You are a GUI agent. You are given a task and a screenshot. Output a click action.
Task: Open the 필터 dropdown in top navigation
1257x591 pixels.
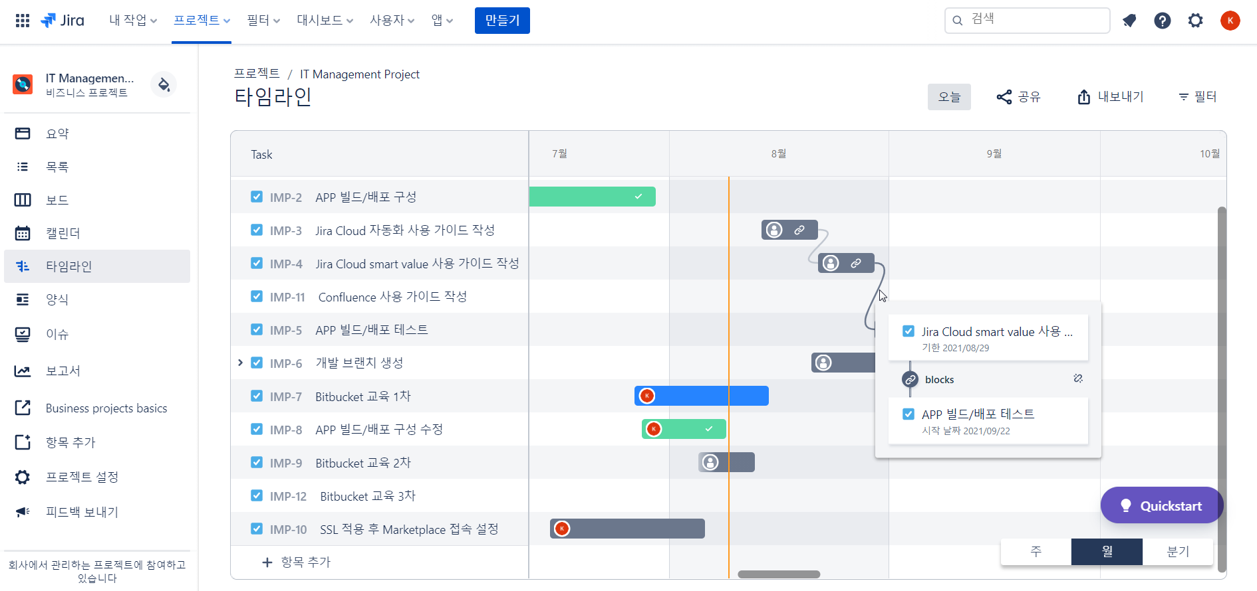263,21
